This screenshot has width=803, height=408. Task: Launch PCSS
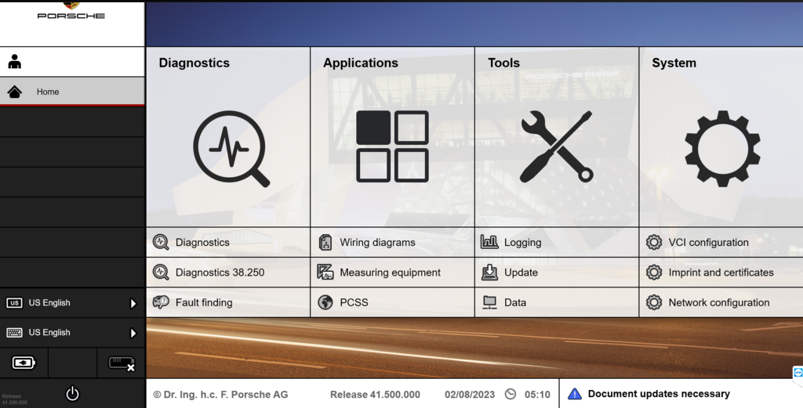(x=392, y=302)
